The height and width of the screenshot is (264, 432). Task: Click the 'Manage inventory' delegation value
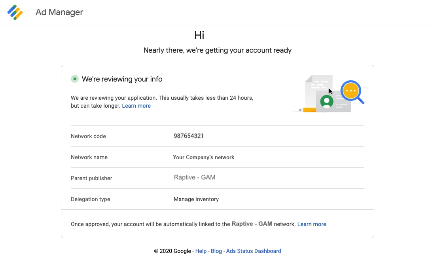[196, 199]
